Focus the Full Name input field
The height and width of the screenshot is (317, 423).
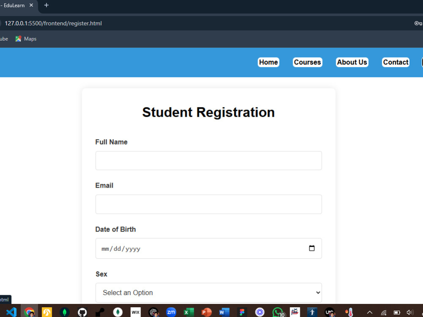coord(209,161)
